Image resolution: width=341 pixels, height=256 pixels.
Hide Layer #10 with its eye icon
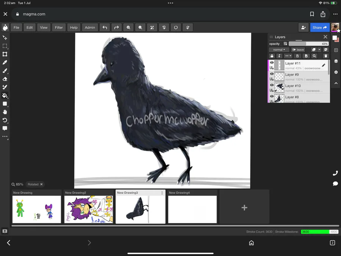(x=272, y=85)
